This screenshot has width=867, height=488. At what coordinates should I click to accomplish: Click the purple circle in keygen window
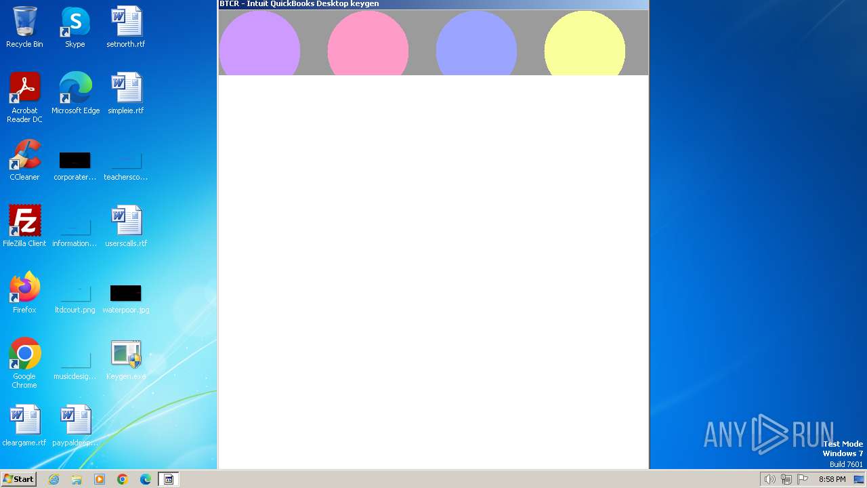[259, 43]
